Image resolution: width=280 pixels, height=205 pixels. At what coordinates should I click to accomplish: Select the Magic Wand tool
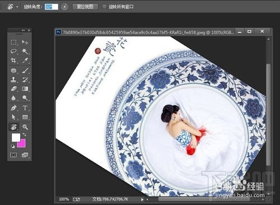point(25,51)
